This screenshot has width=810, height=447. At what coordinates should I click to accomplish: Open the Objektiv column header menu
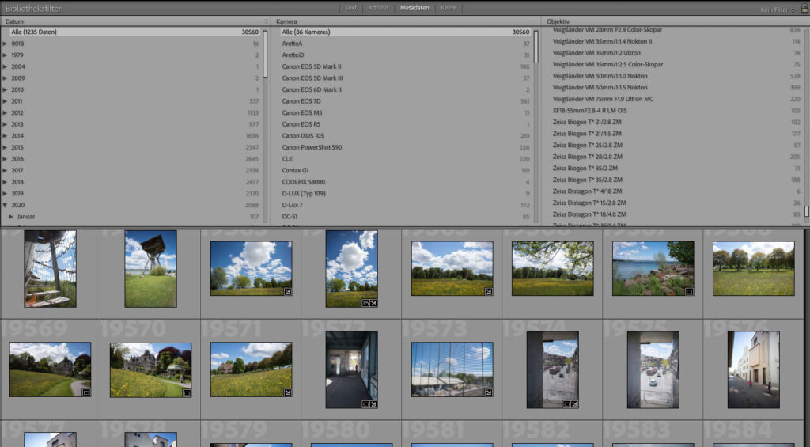click(x=558, y=21)
